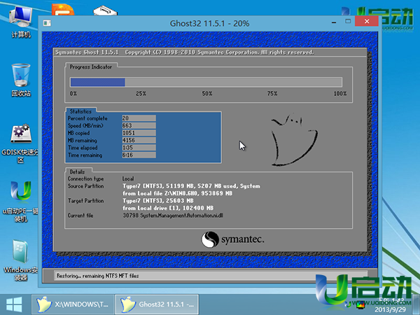Click the Statistics group label
420x315 pixels.
point(80,111)
